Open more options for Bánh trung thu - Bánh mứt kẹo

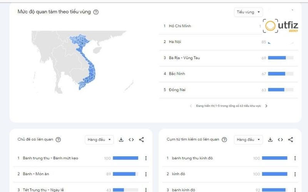tap(146, 158)
